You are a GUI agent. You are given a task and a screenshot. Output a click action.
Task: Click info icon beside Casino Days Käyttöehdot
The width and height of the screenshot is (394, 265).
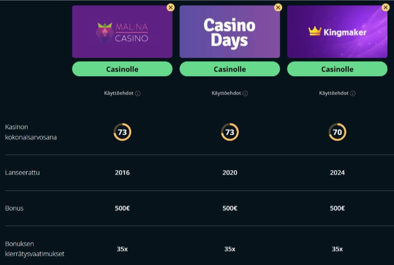click(x=245, y=94)
